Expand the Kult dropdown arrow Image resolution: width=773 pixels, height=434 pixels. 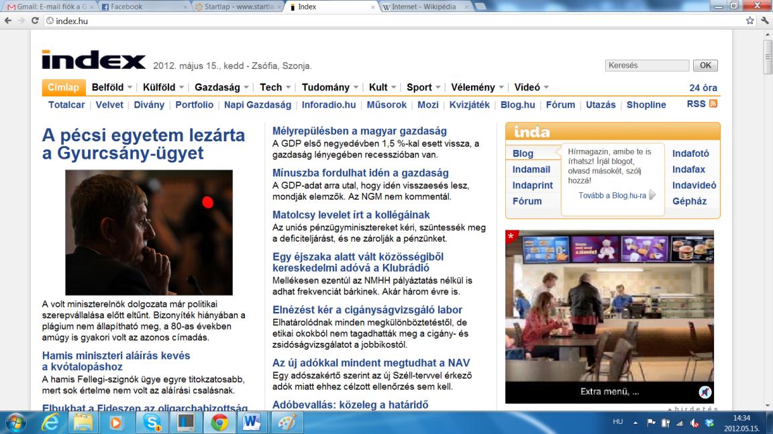click(x=393, y=88)
